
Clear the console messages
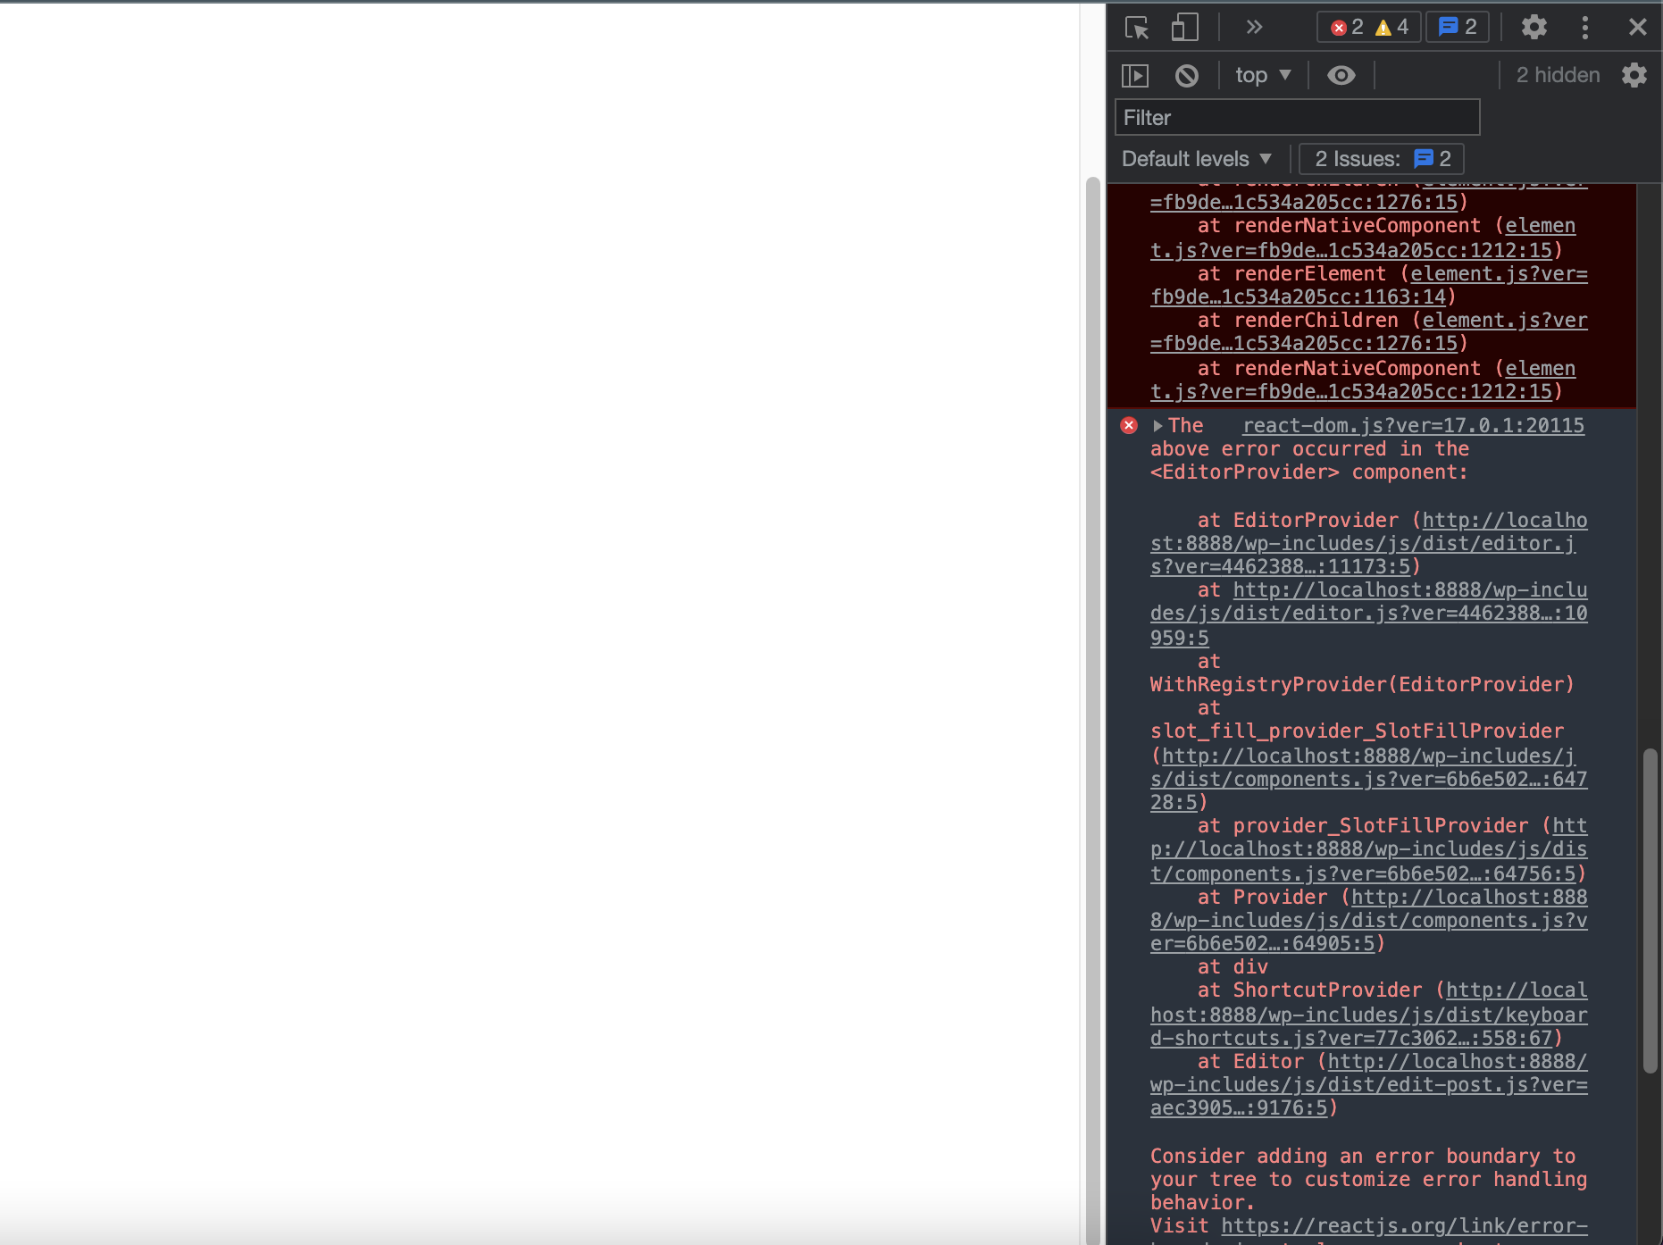pyautogui.click(x=1186, y=75)
